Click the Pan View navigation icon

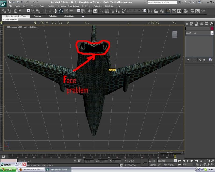coord(205,164)
